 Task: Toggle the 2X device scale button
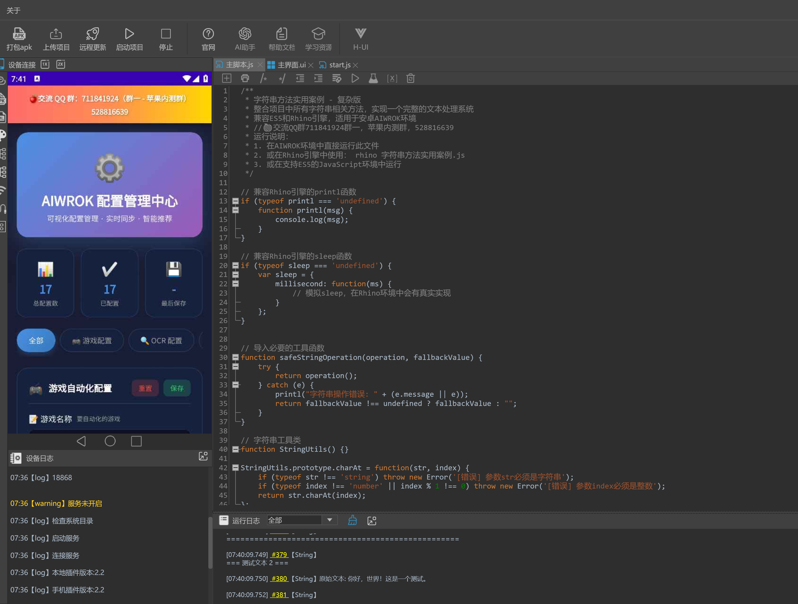click(x=60, y=64)
